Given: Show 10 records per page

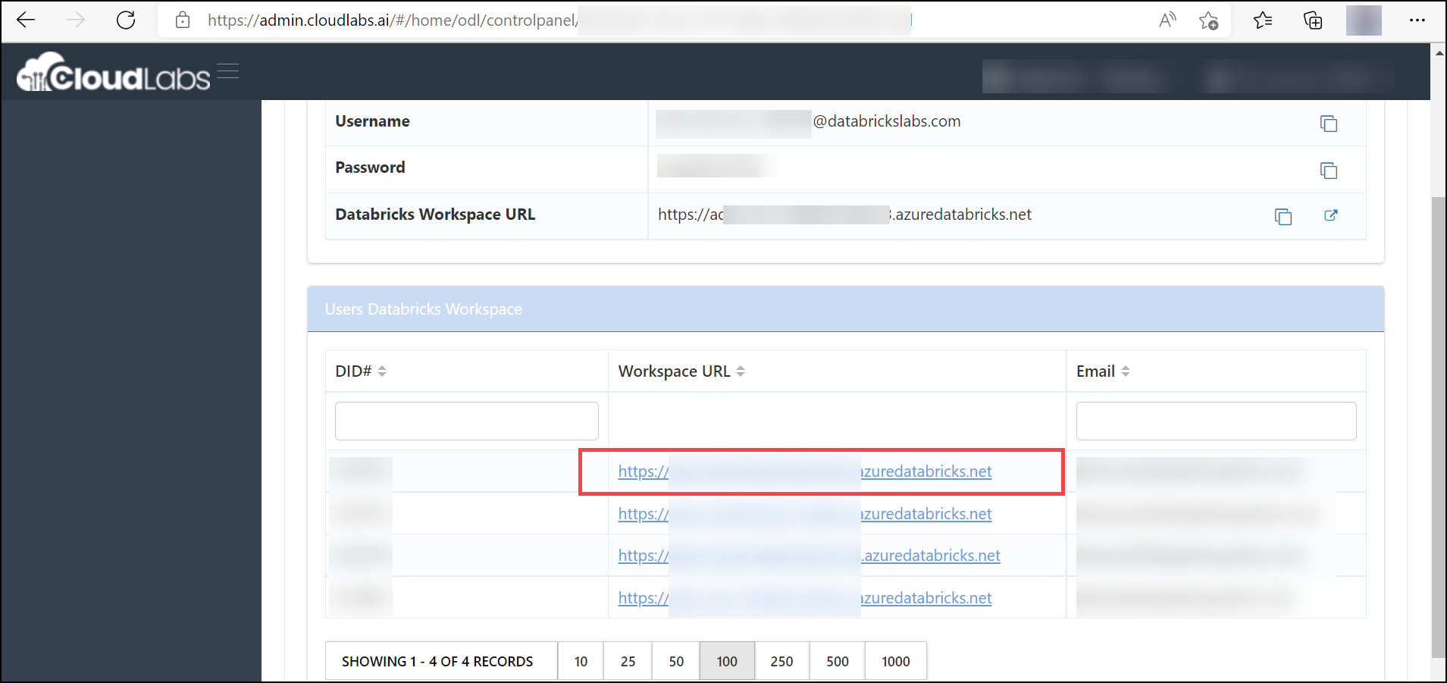Looking at the screenshot, I should pos(581,661).
